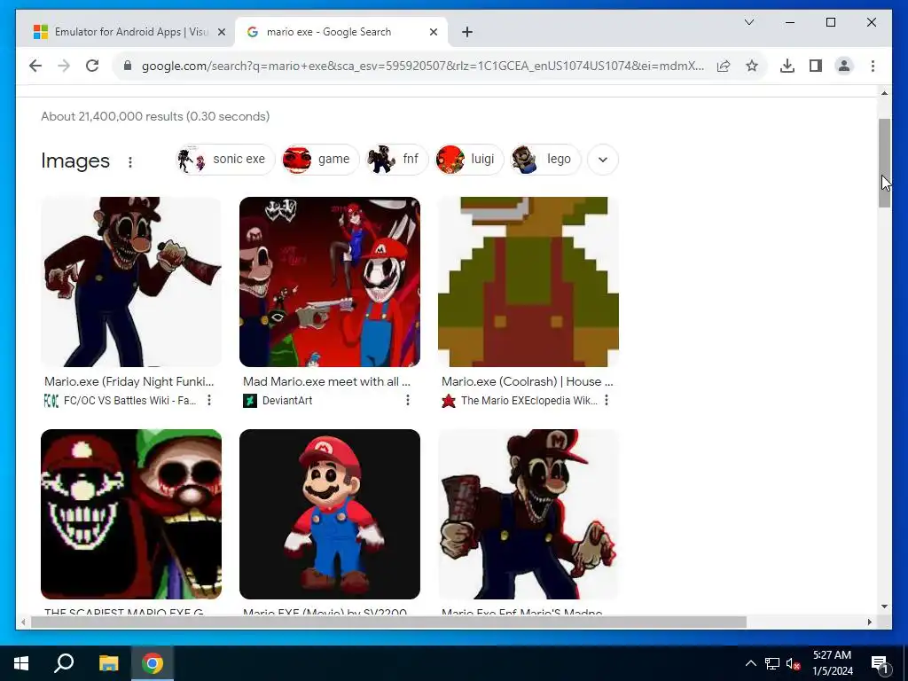Open pixelated Mario.exe Coolrash image
The height and width of the screenshot is (681, 908).
[528, 281]
